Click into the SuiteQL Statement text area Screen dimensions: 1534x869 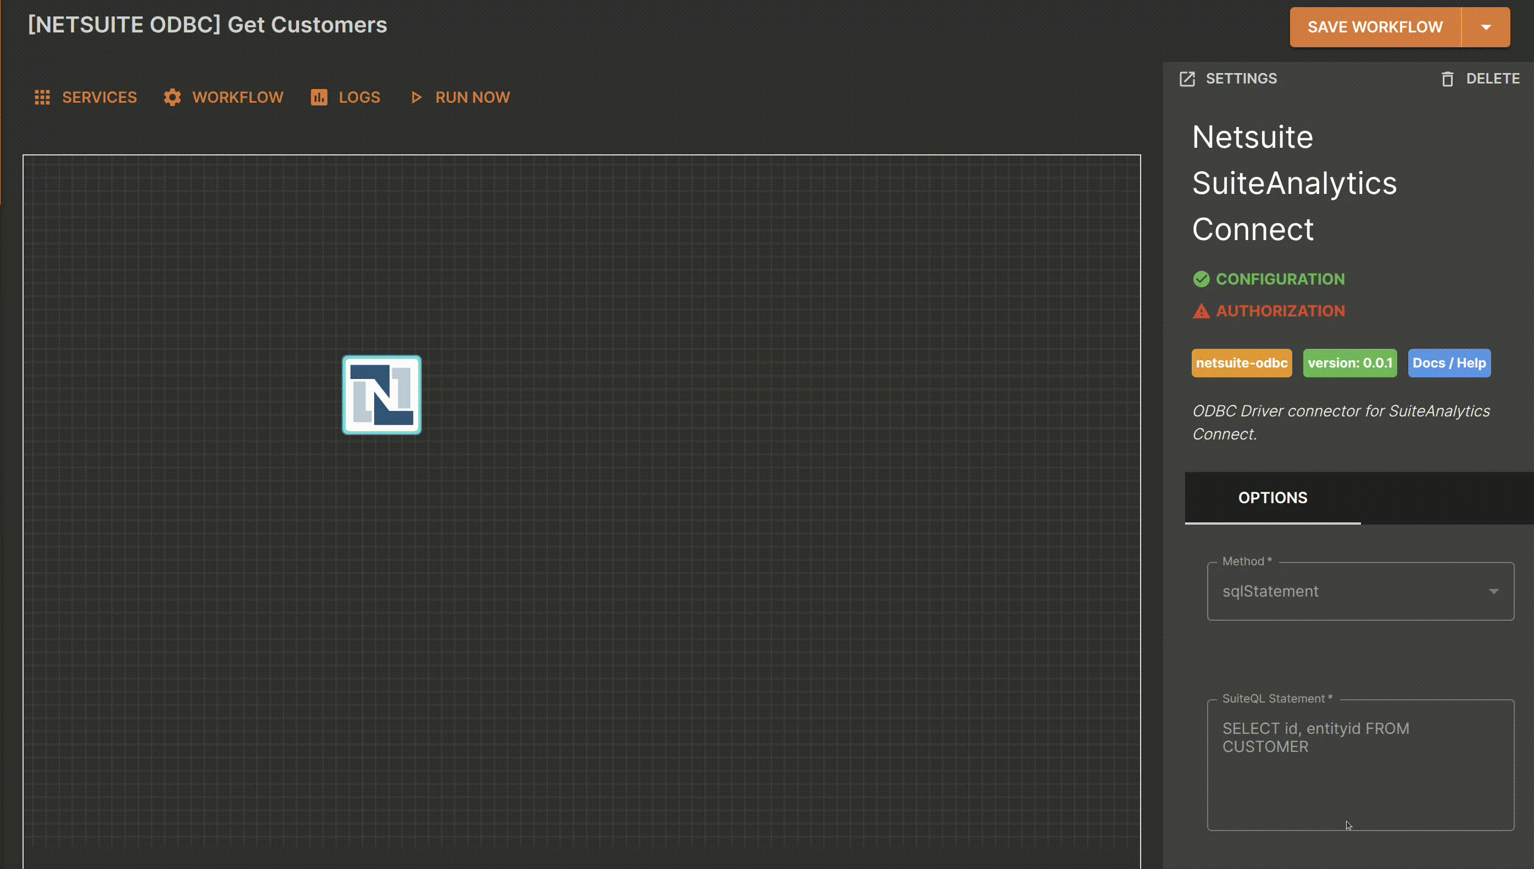click(x=1360, y=765)
